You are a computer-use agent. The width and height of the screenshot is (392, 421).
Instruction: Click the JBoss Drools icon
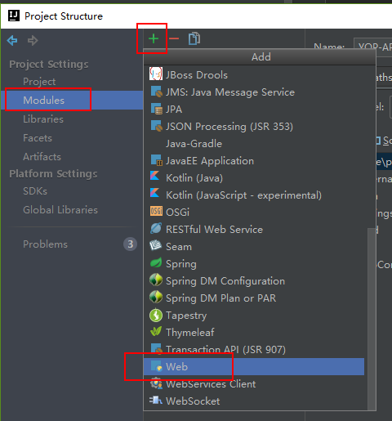pyautogui.click(x=156, y=74)
